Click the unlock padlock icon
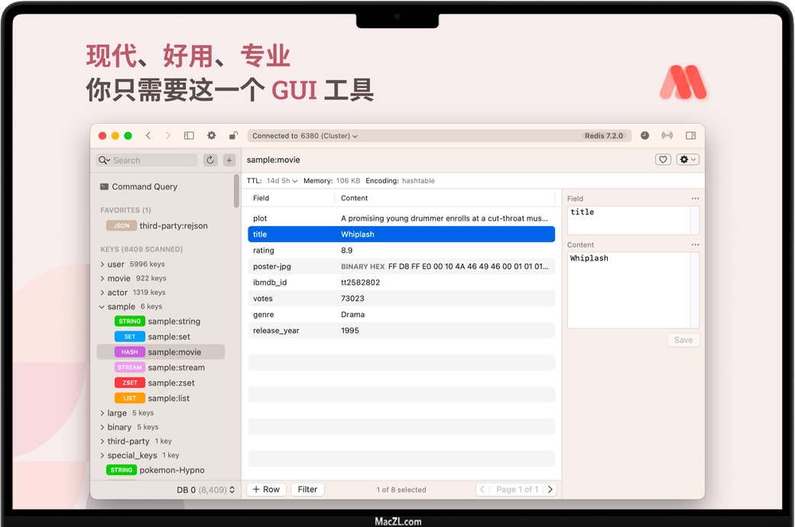Screen dimensions: 795x527 tap(233, 135)
